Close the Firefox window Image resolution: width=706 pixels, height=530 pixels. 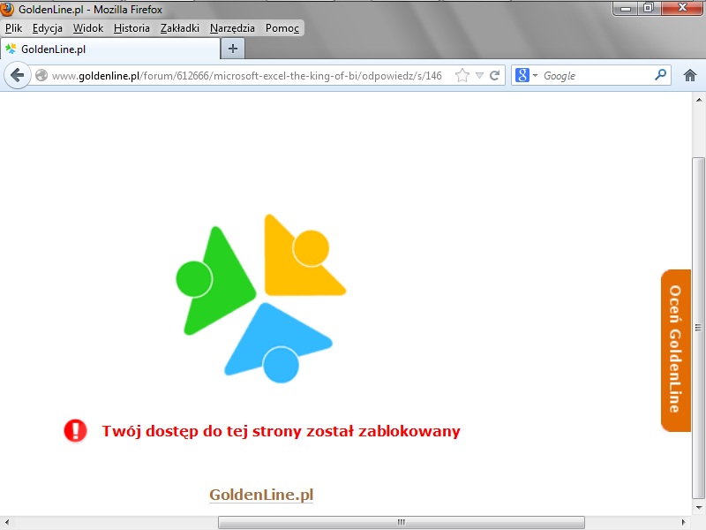(x=682, y=8)
